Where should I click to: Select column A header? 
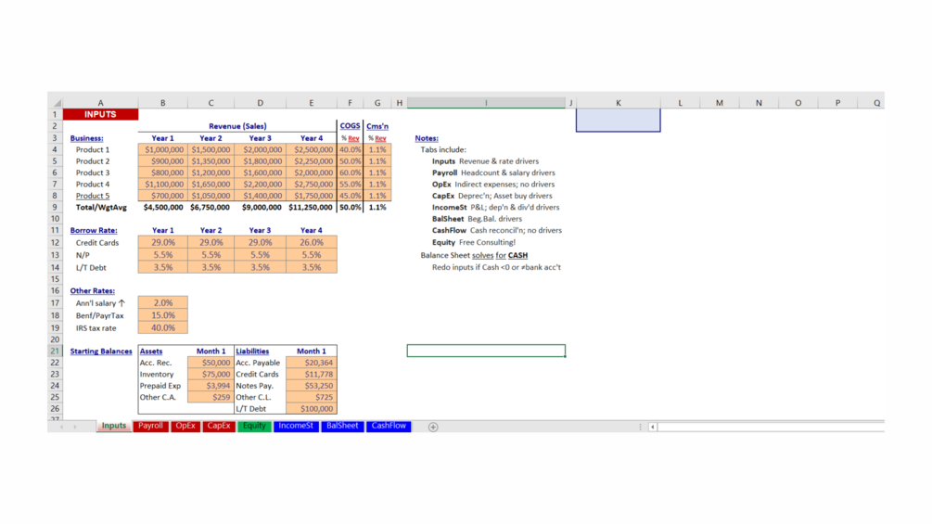[100, 103]
